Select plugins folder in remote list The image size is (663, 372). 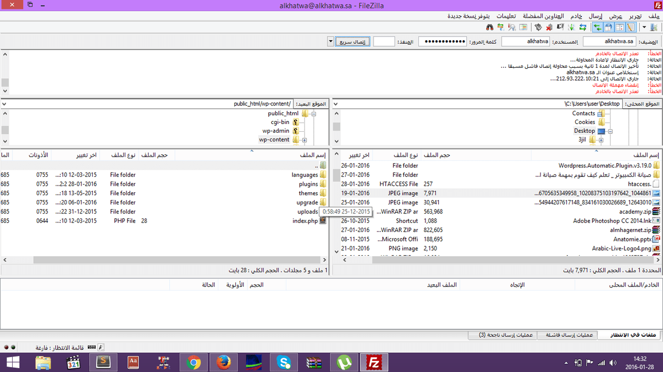pyautogui.click(x=308, y=184)
